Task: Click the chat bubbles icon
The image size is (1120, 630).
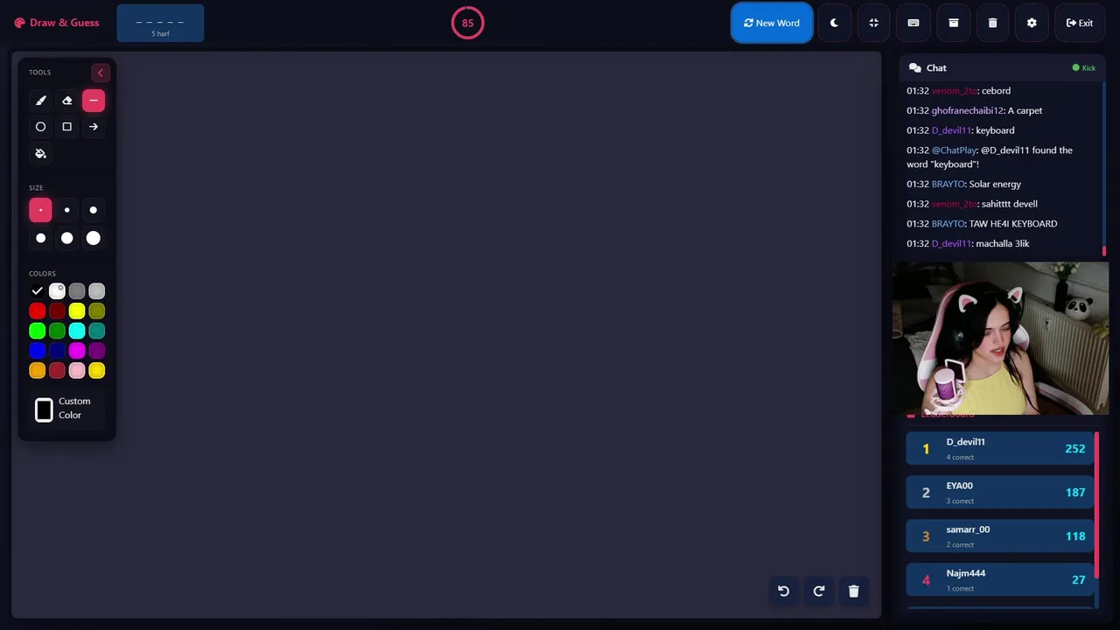Action: point(915,67)
